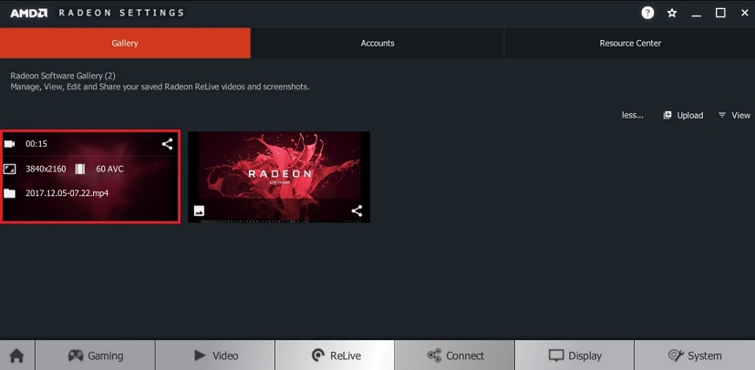The image size is (755, 370).
Task: Switch to the Gallery tab
Action: (x=125, y=43)
